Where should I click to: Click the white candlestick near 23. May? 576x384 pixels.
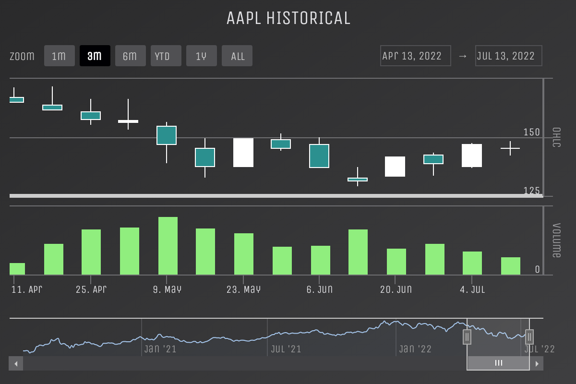pyautogui.click(x=243, y=153)
